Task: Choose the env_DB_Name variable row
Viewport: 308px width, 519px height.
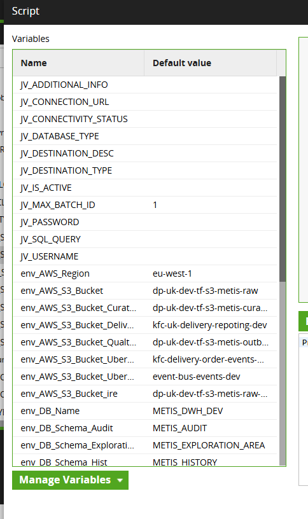Action: pos(144,411)
